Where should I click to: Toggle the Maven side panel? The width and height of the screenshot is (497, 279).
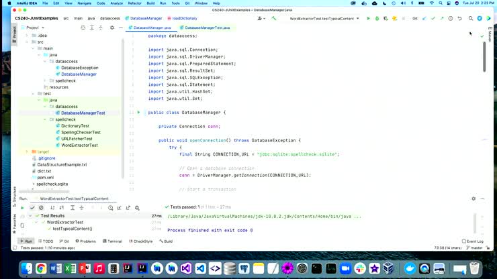pos(490,35)
